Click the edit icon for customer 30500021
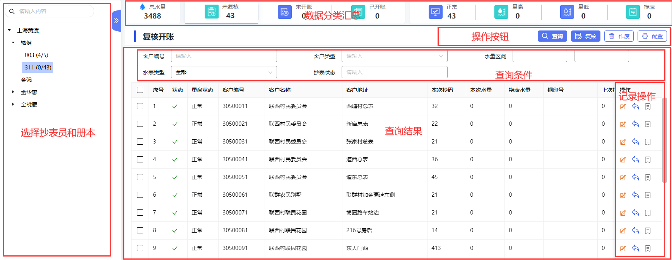The width and height of the screenshot is (672, 260). (623, 124)
